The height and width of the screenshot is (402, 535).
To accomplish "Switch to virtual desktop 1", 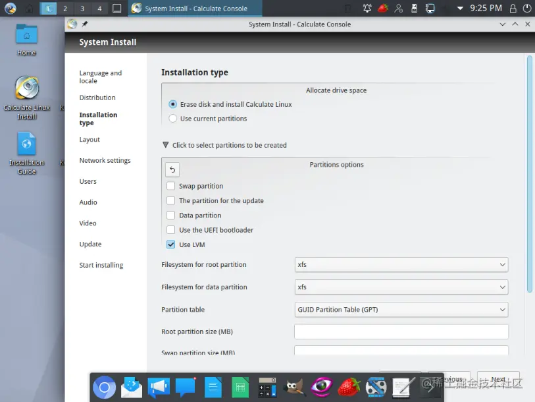I will click(48, 9).
